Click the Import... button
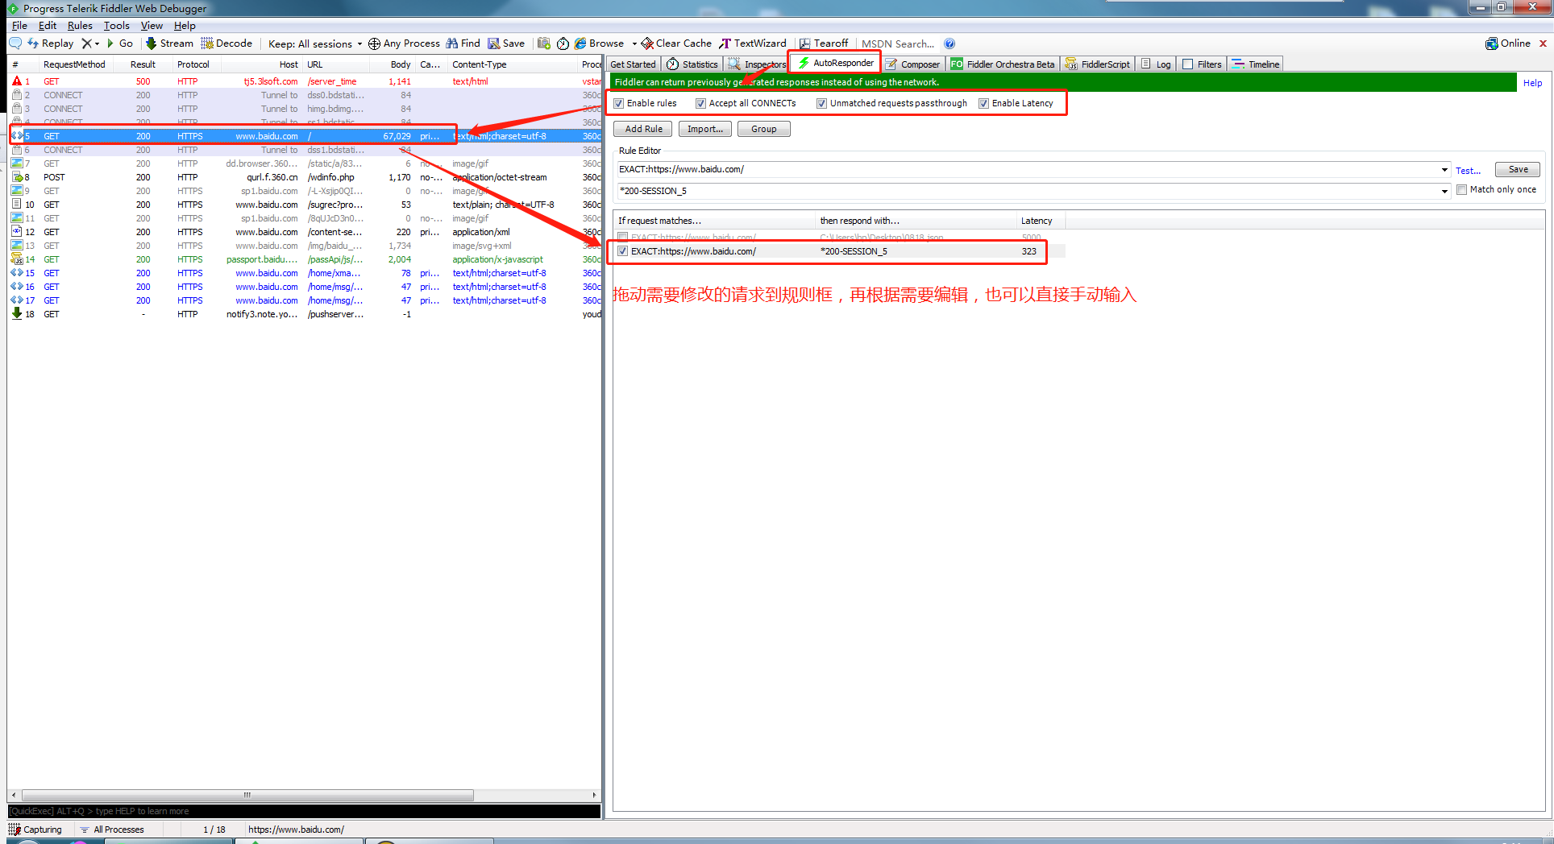 [x=705, y=129]
